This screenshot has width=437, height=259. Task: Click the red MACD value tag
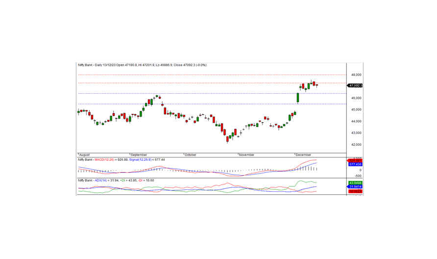pyautogui.click(x=355, y=160)
